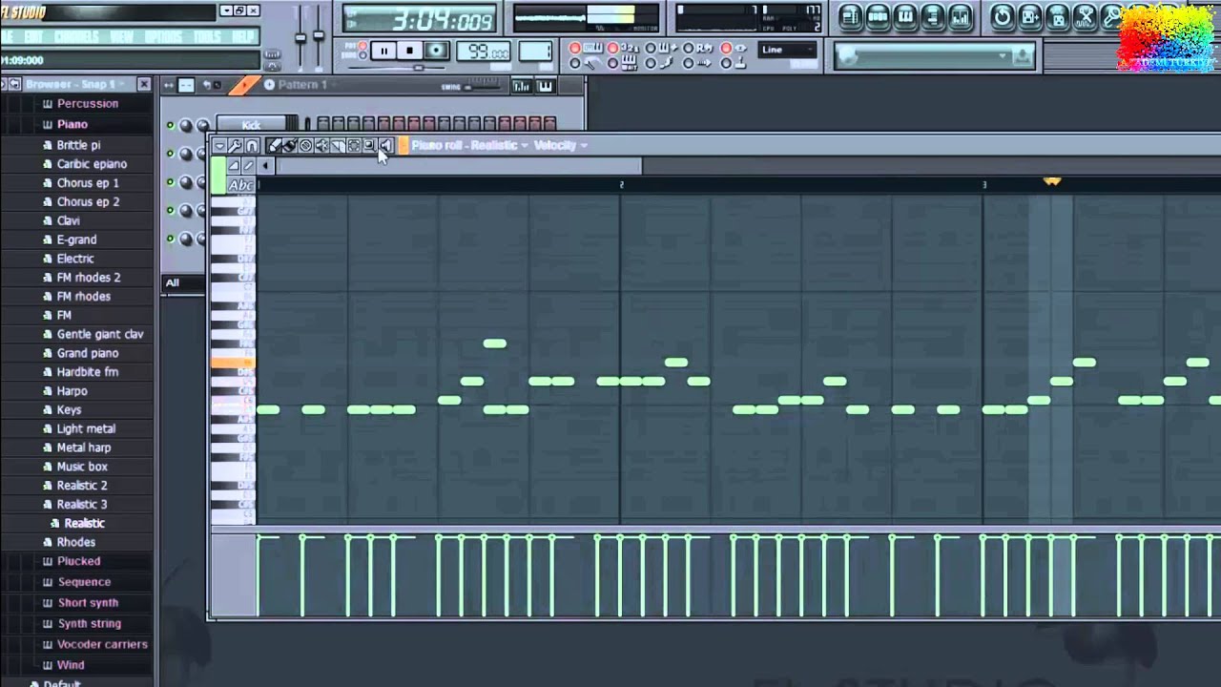1221x687 pixels.
Task: Open the graph editor in step sequencer
Action: click(521, 87)
